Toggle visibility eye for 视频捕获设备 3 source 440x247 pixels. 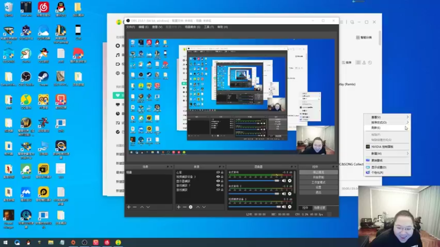click(x=218, y=177)
